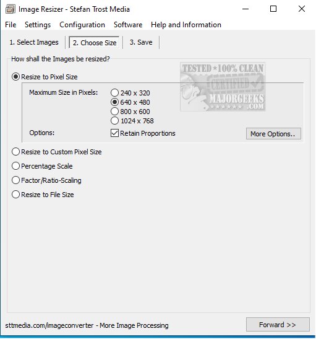Minimize the Image Resizer window
The width and height of the screenshot is (316, 339).
tap(246, 9)
